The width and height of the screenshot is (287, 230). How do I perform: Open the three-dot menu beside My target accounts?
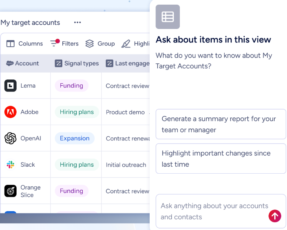[x=77, y=22]
